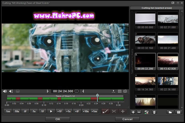Take a snapshot with the camera icon
This screenshot has height=123, width=185.
[125, 91]
